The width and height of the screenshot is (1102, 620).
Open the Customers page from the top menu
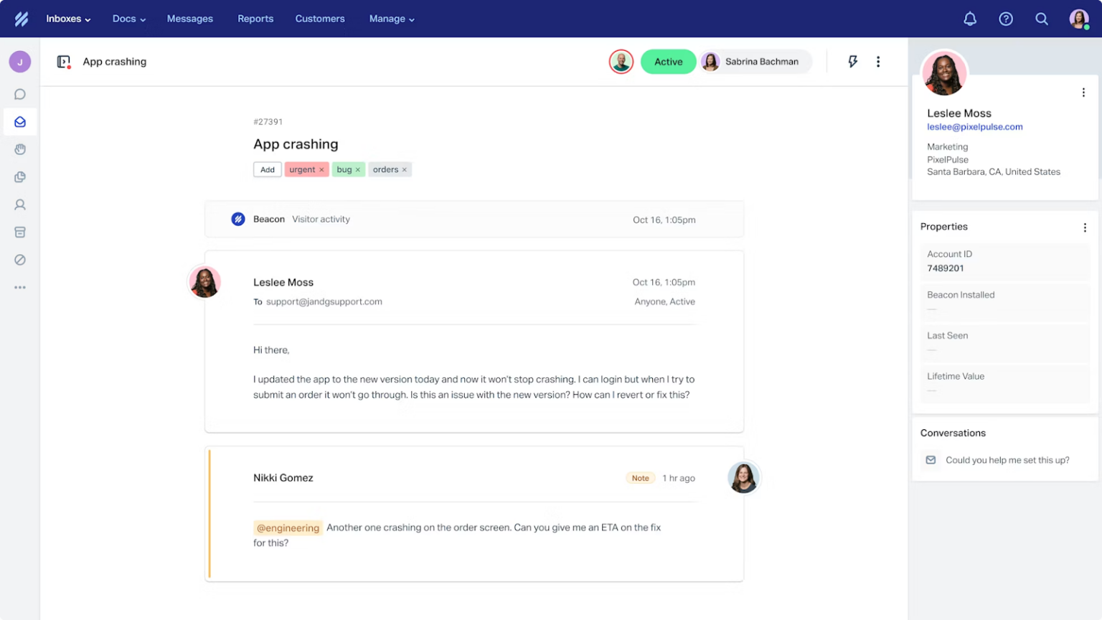pos(320,19)
